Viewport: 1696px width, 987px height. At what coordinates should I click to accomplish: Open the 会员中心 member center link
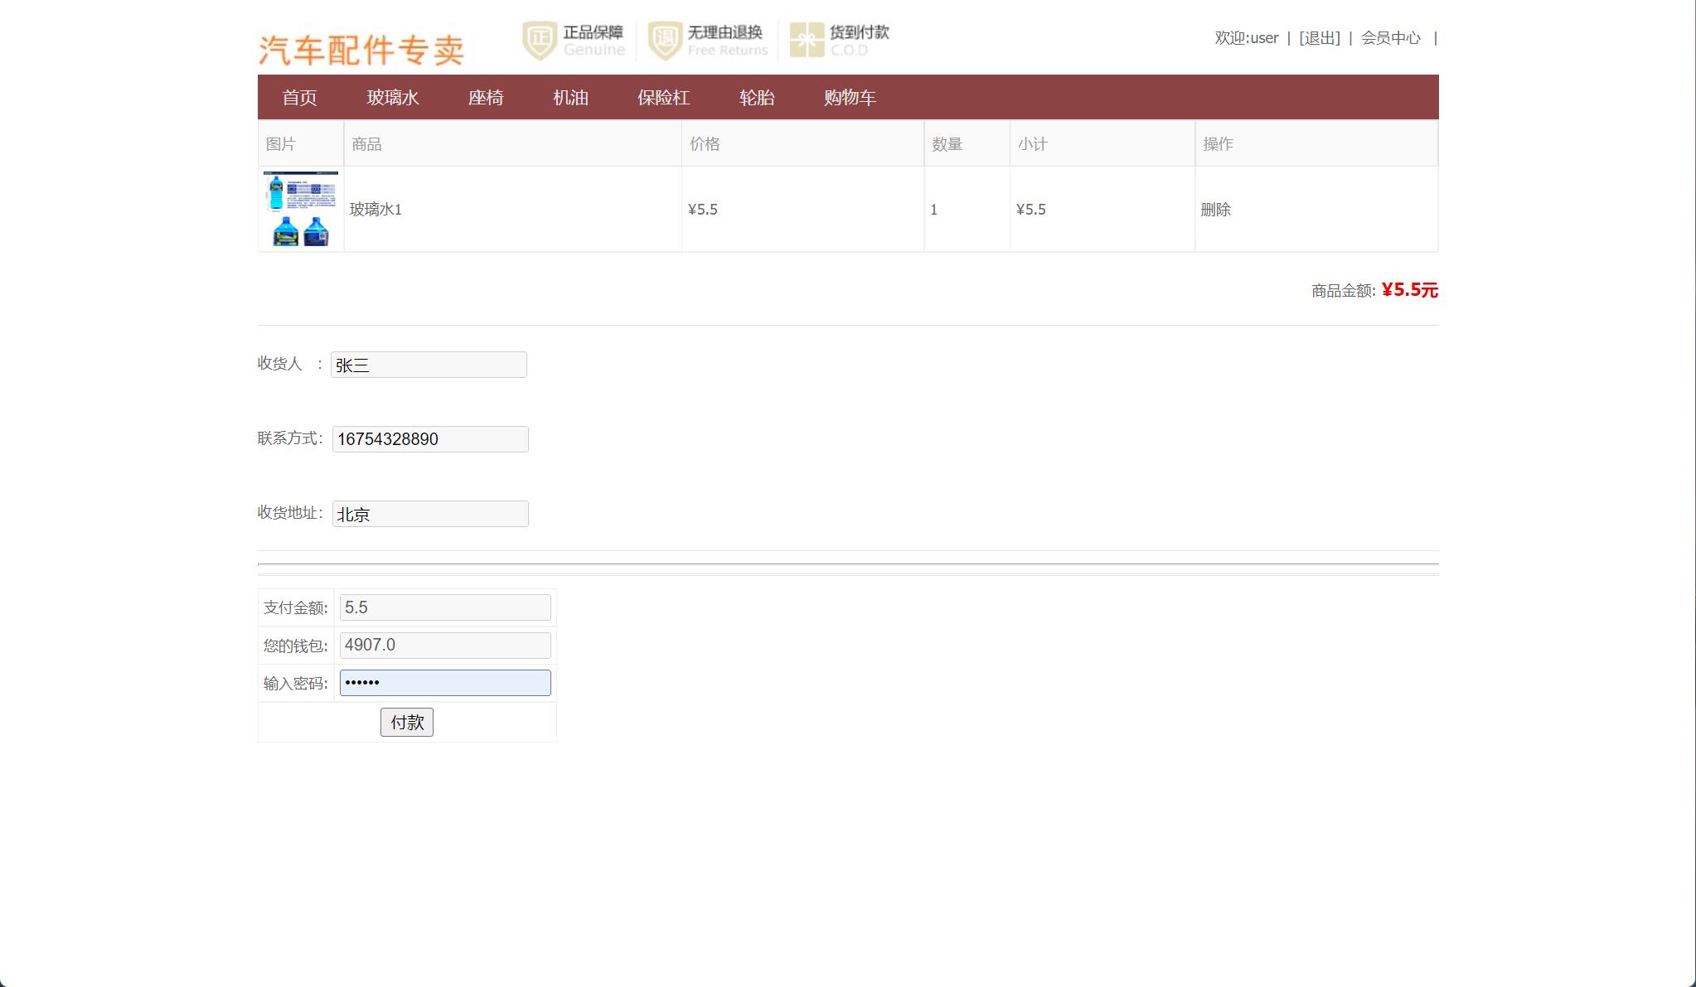pos(1390,38)
